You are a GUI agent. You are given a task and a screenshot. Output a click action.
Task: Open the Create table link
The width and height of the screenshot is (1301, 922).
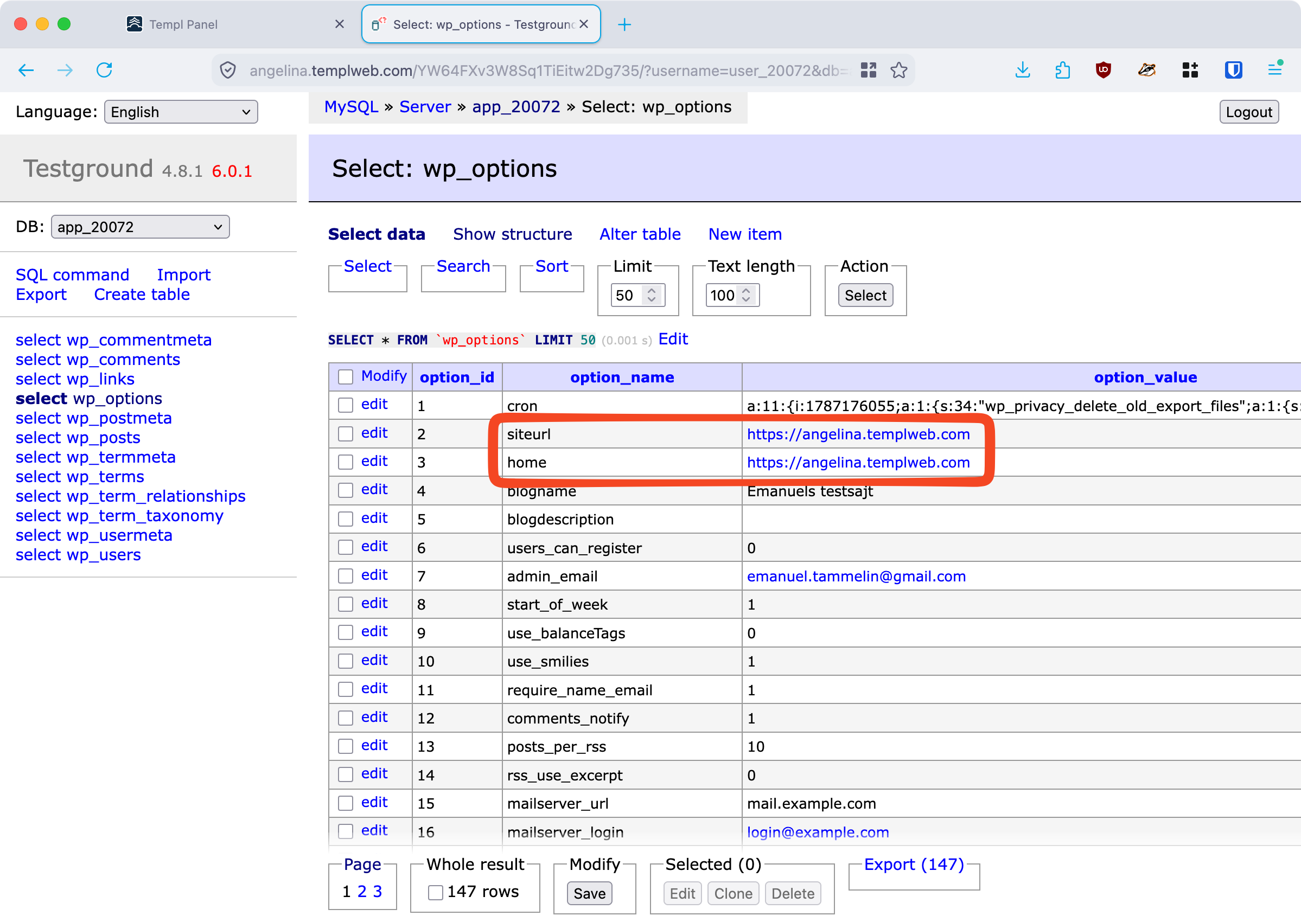point(142,294)
